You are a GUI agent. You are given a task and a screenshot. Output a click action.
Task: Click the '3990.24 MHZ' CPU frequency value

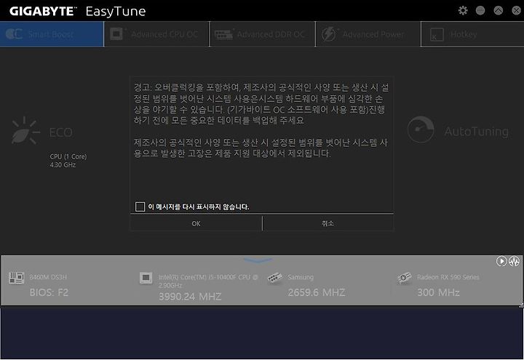click(190, 297)
